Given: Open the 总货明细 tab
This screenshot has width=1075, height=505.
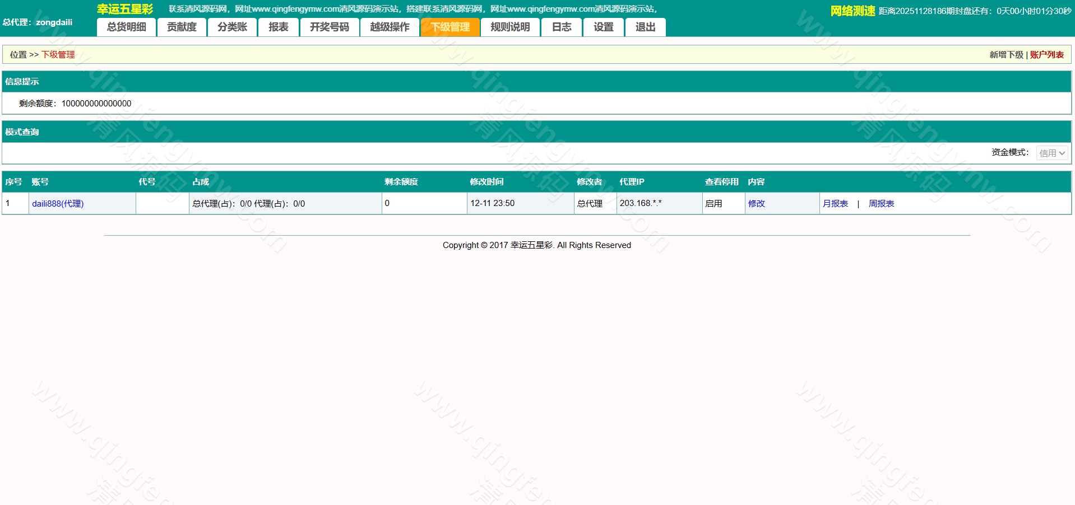Looking at the screenshot, I should [126, 26].
